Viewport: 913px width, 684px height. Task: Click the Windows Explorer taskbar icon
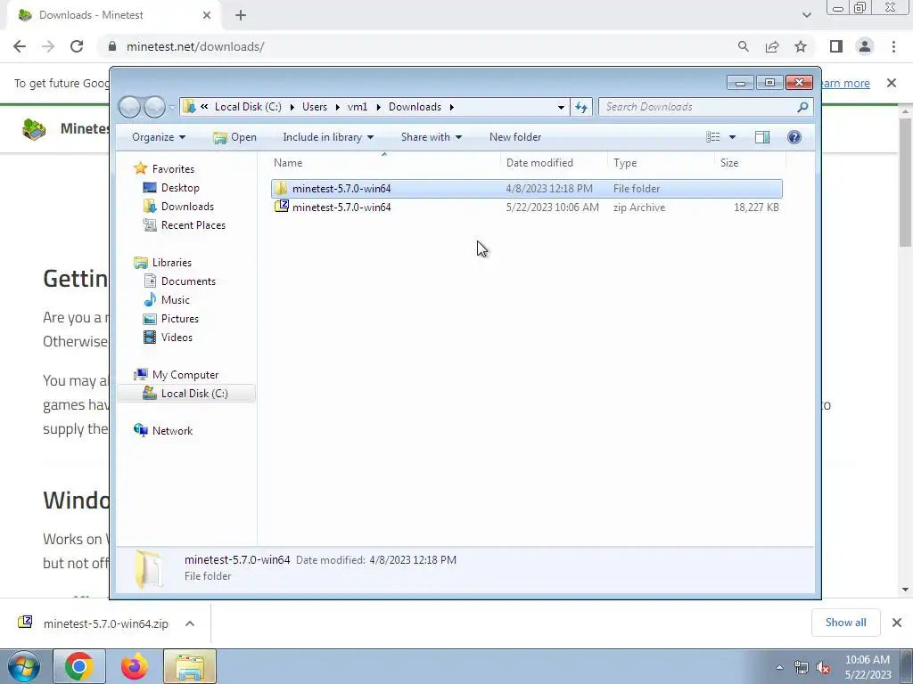pyautogui.click(x=190, y=666)
